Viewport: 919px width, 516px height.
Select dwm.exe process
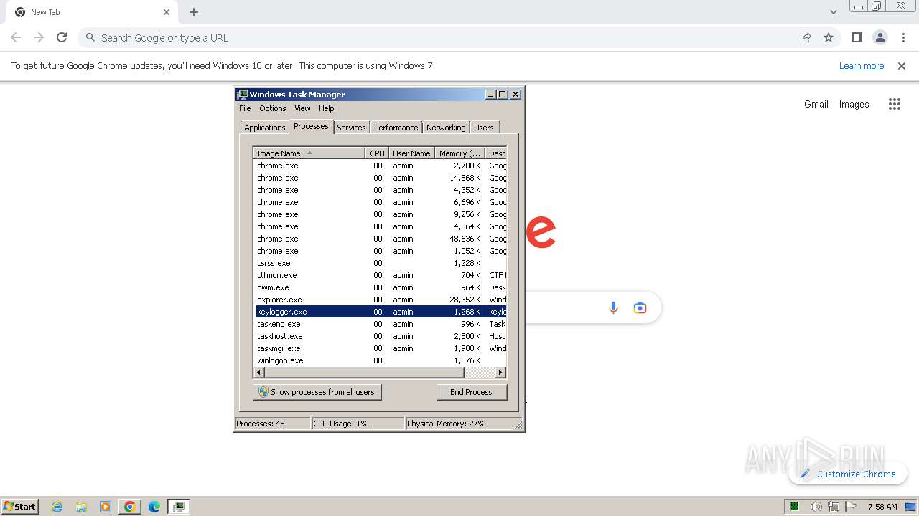(x=381, y=287)
